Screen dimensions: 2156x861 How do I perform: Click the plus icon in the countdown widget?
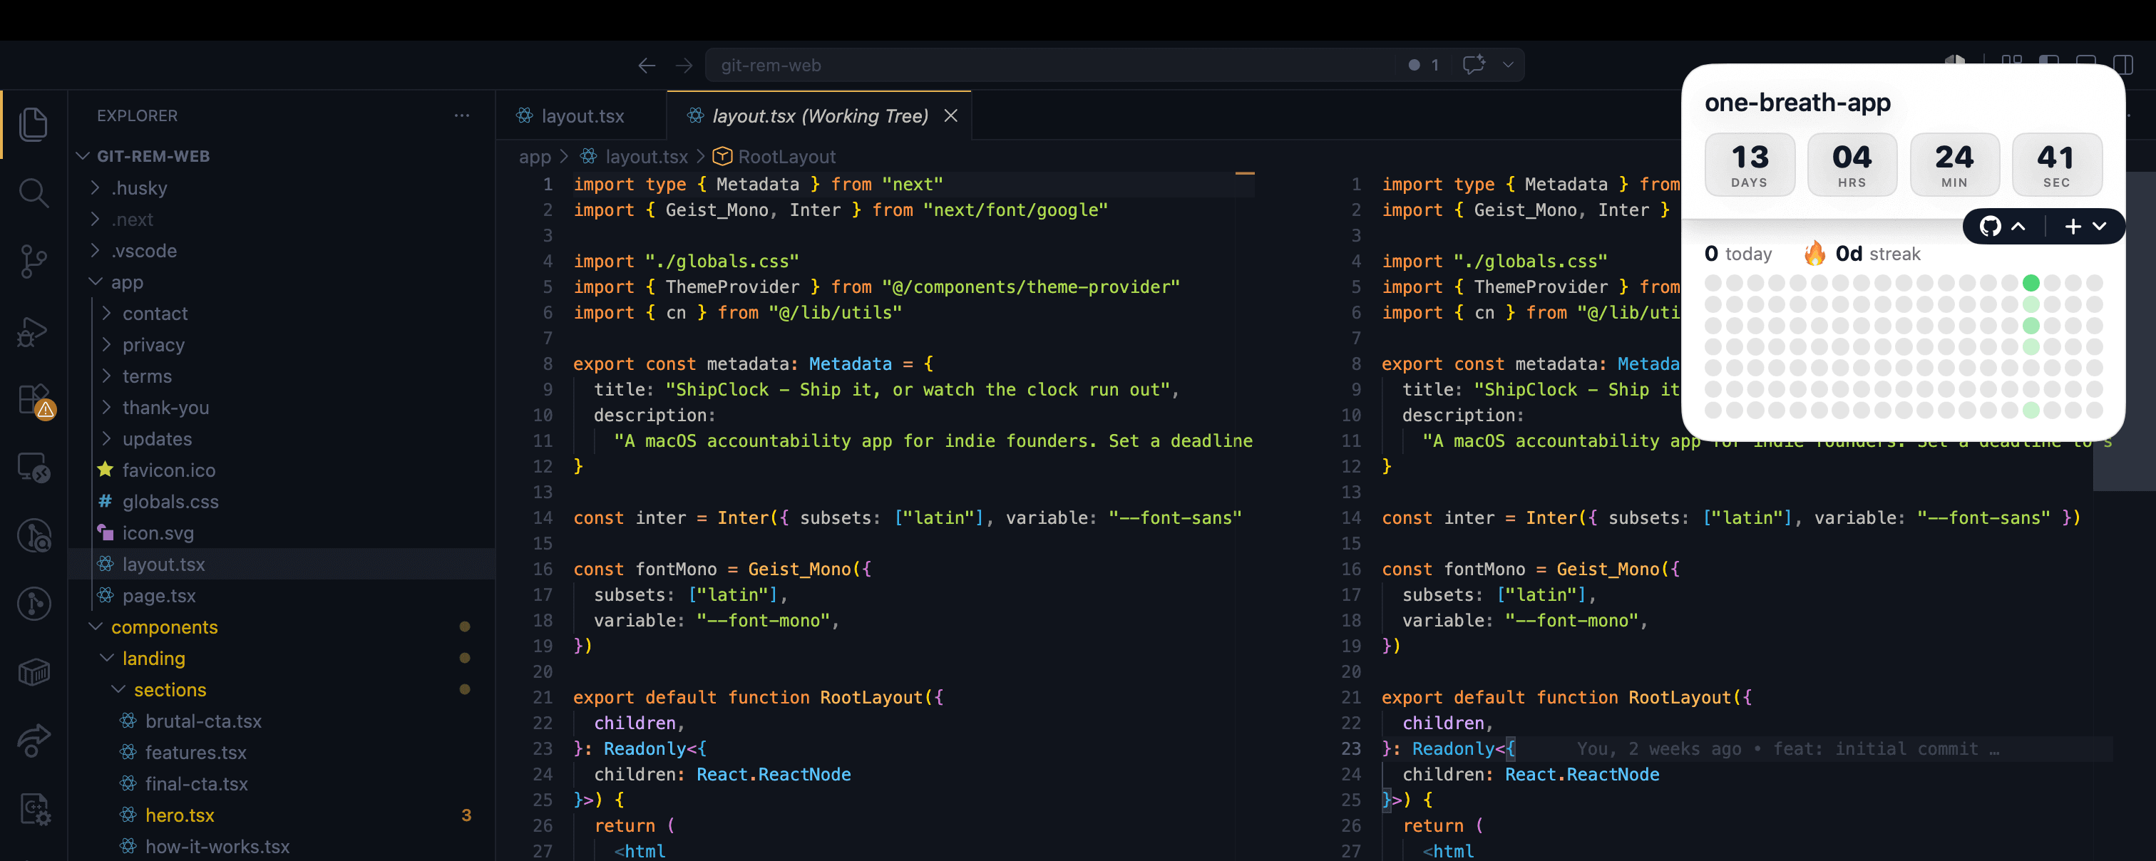pyautogui.click(x=2073, y=226)
